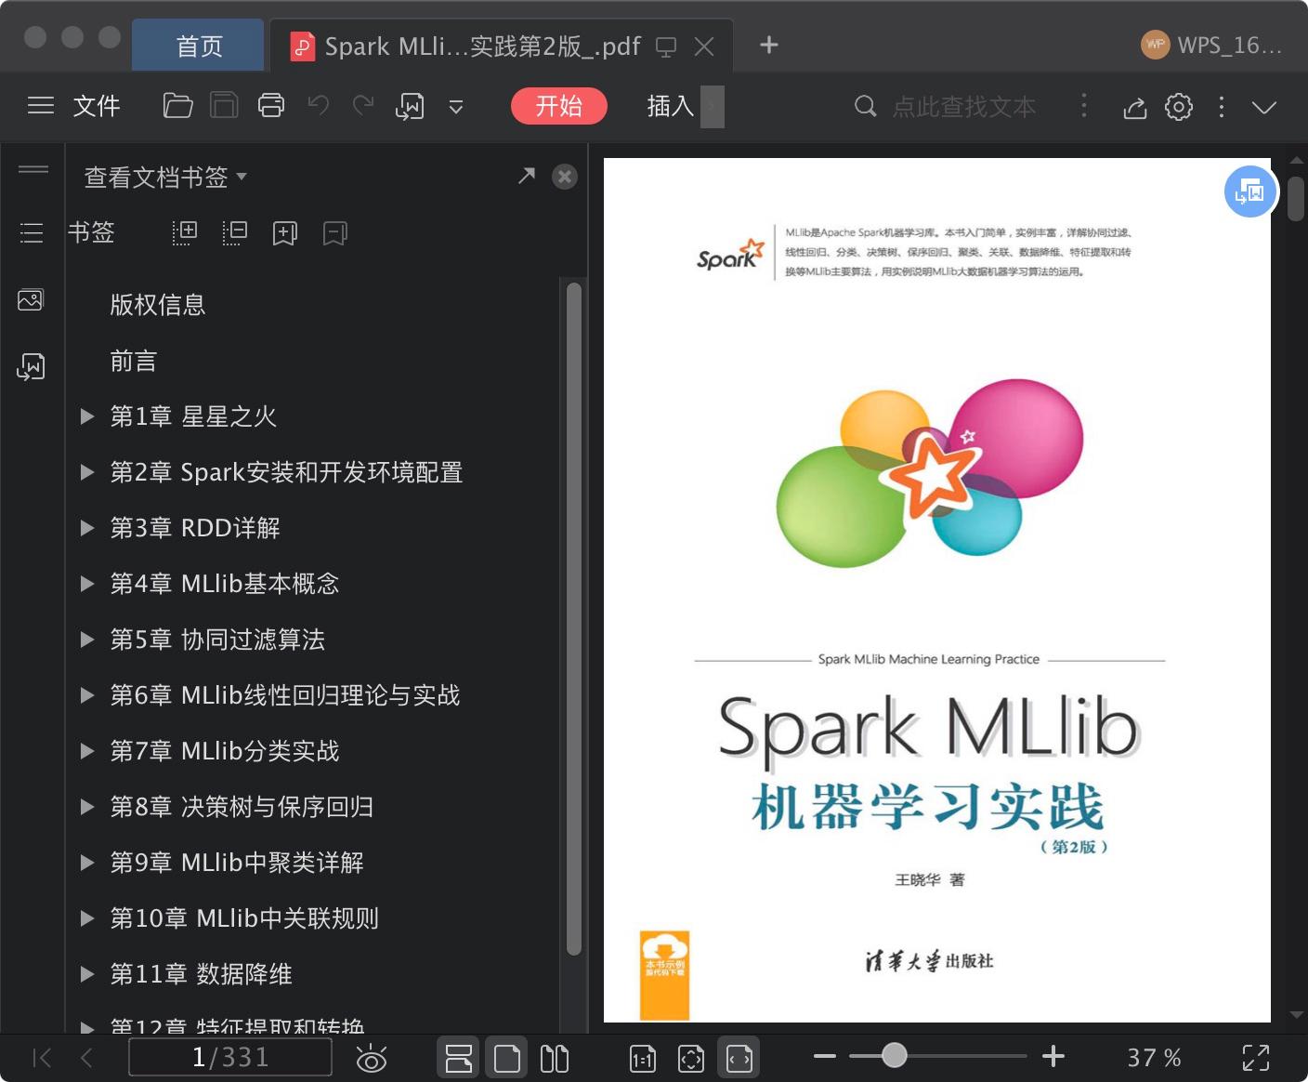Toggle the sidebar collapse handle at top
The height and width of the screenshot is (1082, 1308).
[33, 169]
